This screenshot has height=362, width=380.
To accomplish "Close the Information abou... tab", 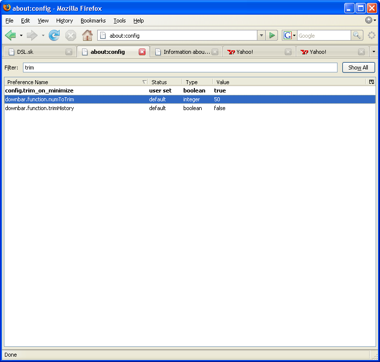I will click(215, 52).
